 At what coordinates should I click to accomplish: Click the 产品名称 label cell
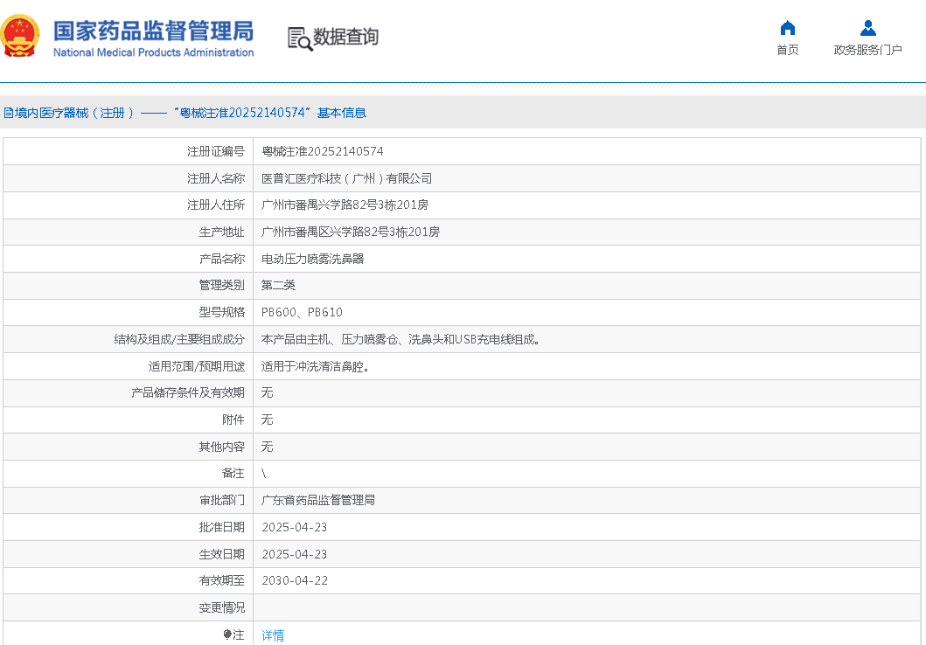[129, 259]
